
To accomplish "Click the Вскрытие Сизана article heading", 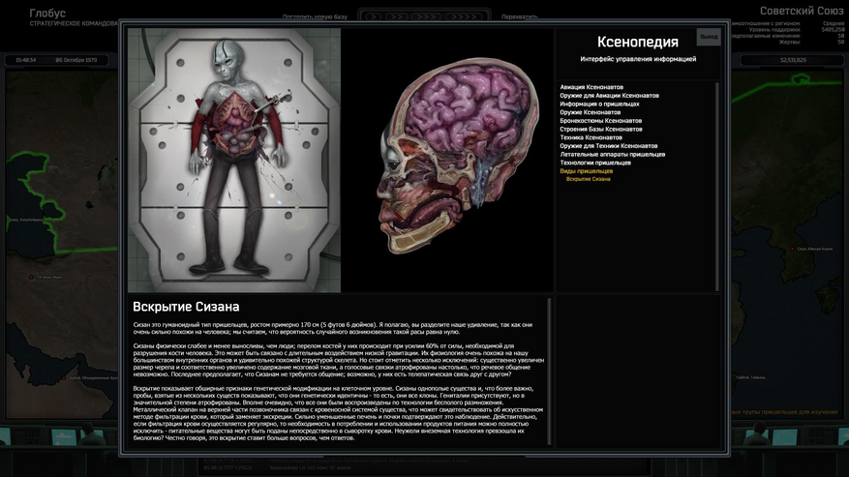I will coord(186,307).
